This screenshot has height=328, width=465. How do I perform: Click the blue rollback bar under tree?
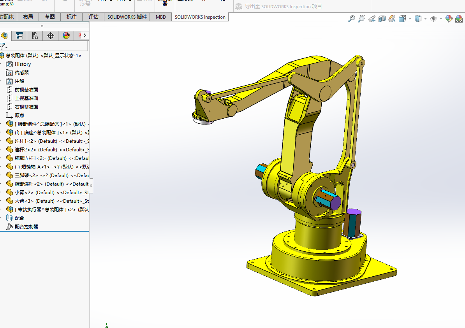[x=44, y=232]
